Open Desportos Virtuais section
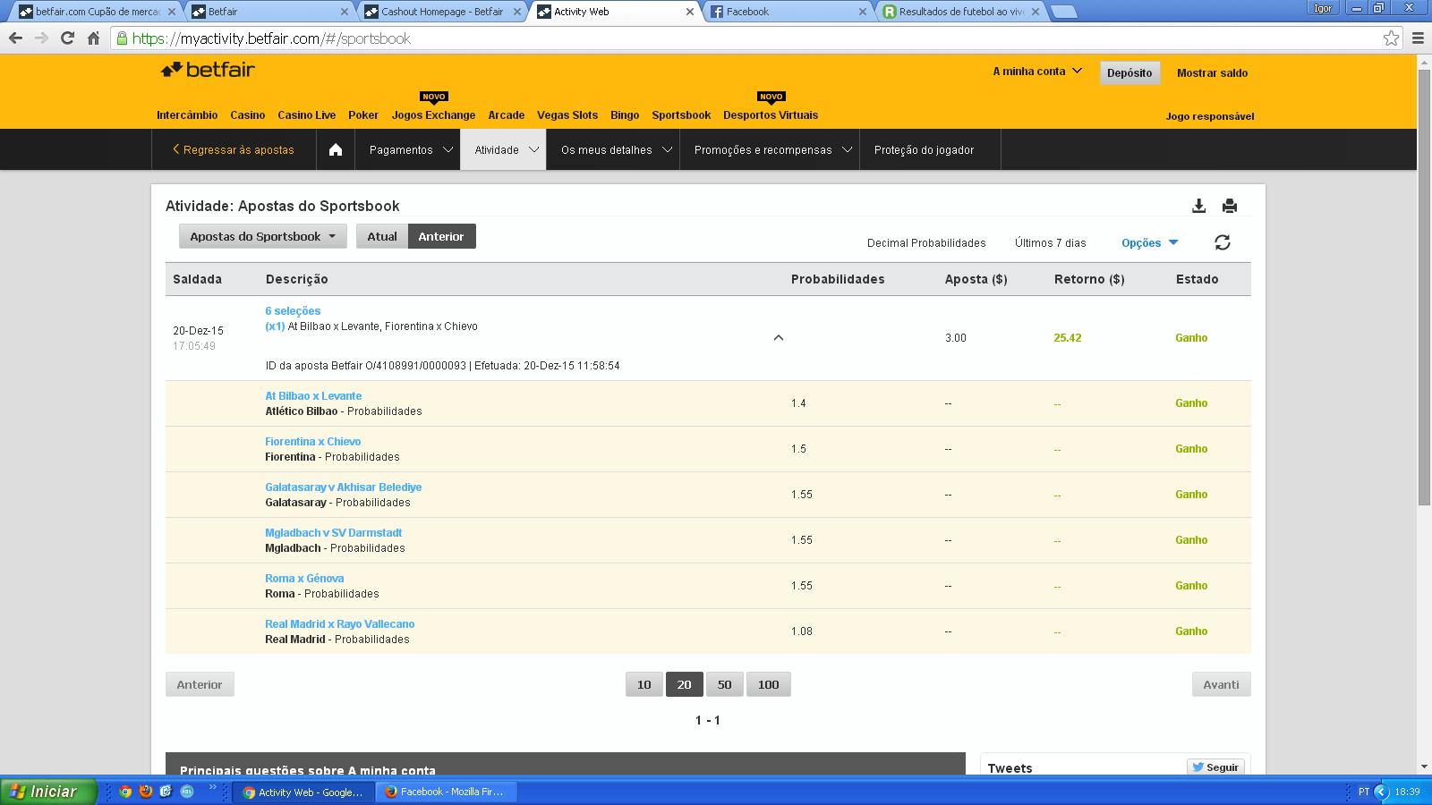Viewport: 1432px width, 805px height. [x=771, y=114]
